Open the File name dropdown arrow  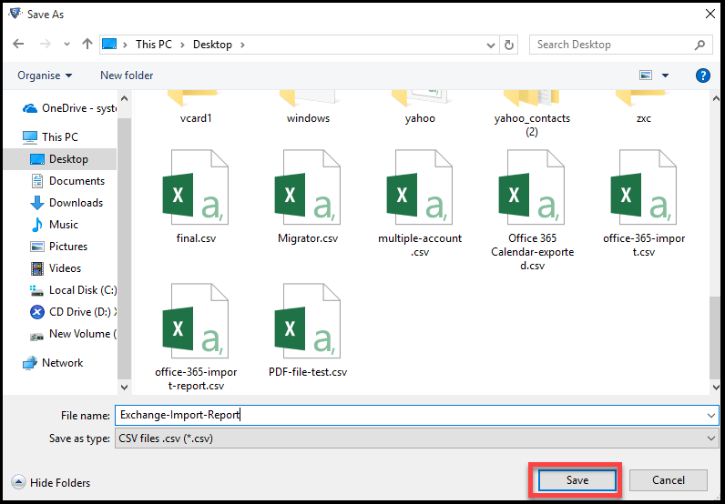point(711,416)
